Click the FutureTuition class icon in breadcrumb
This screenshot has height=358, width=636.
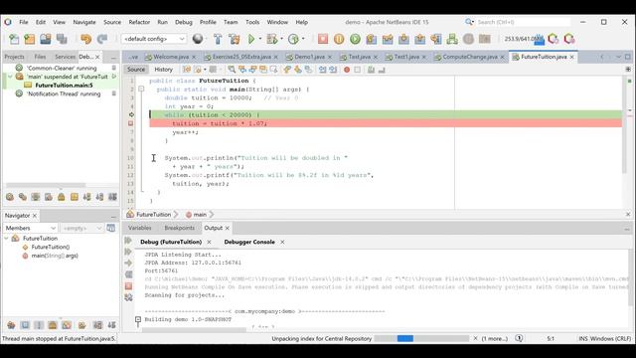click(x=130, y=215)
